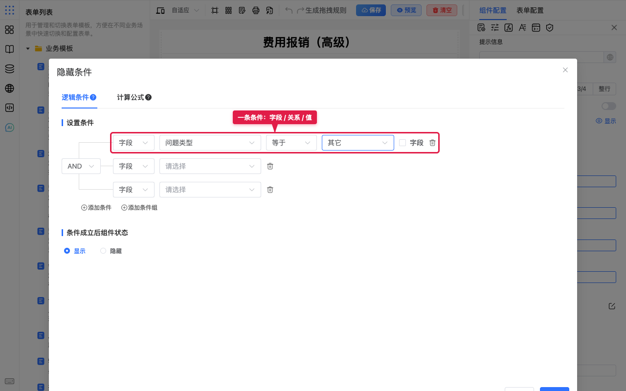This screenshot has height=391, width=626.
Task: Select the 显示 radio button
Action: tap(67, 251)
